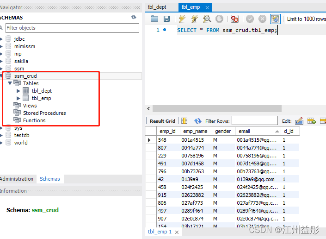Click the Filter objects search field

(72, 28)
